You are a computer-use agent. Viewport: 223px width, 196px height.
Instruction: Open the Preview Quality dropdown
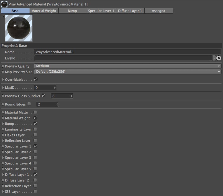128,66
